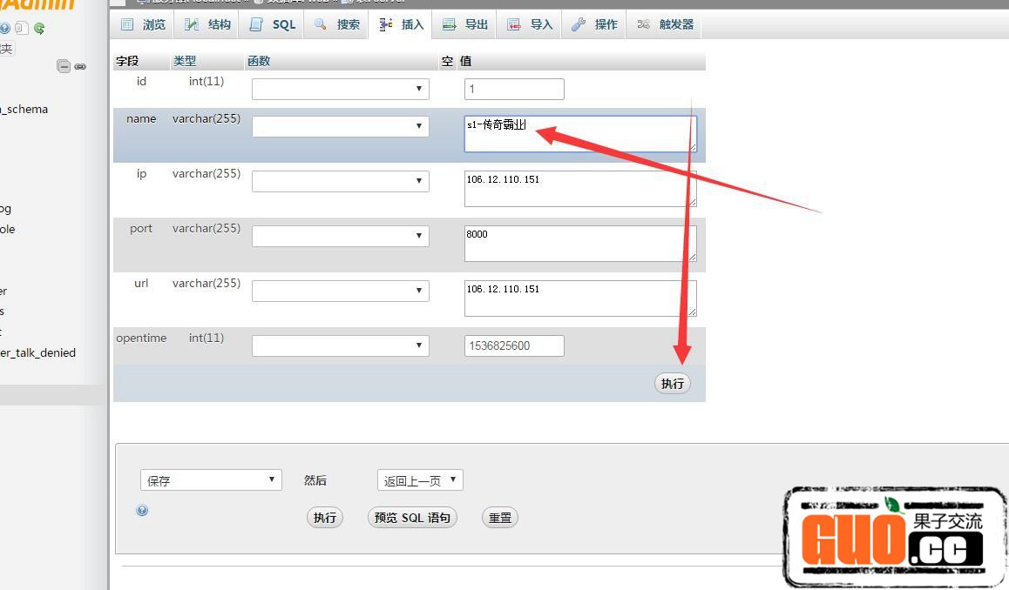Expand the function dropdown for name field
Image resolution: width=1009 pixels, height=590 pixels.
[x=341, y=126]
